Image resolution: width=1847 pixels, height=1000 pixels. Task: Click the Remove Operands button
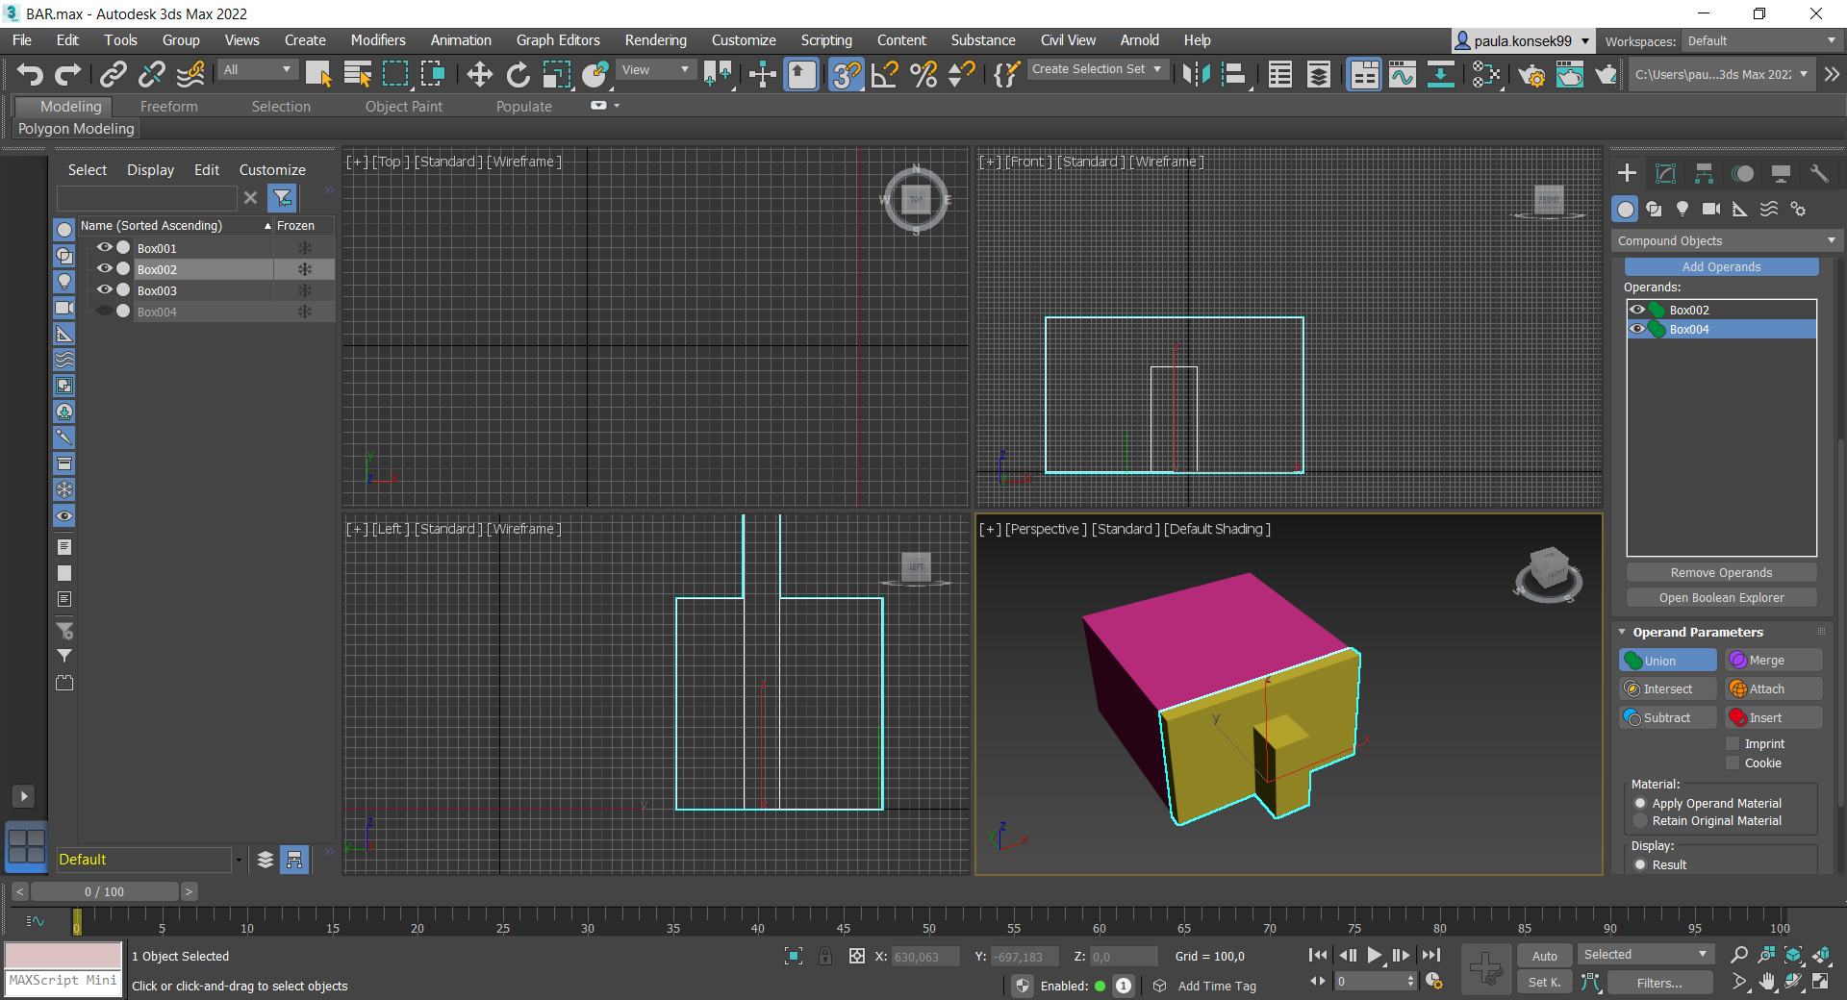pyautogui.click(x=1721, y=573)
